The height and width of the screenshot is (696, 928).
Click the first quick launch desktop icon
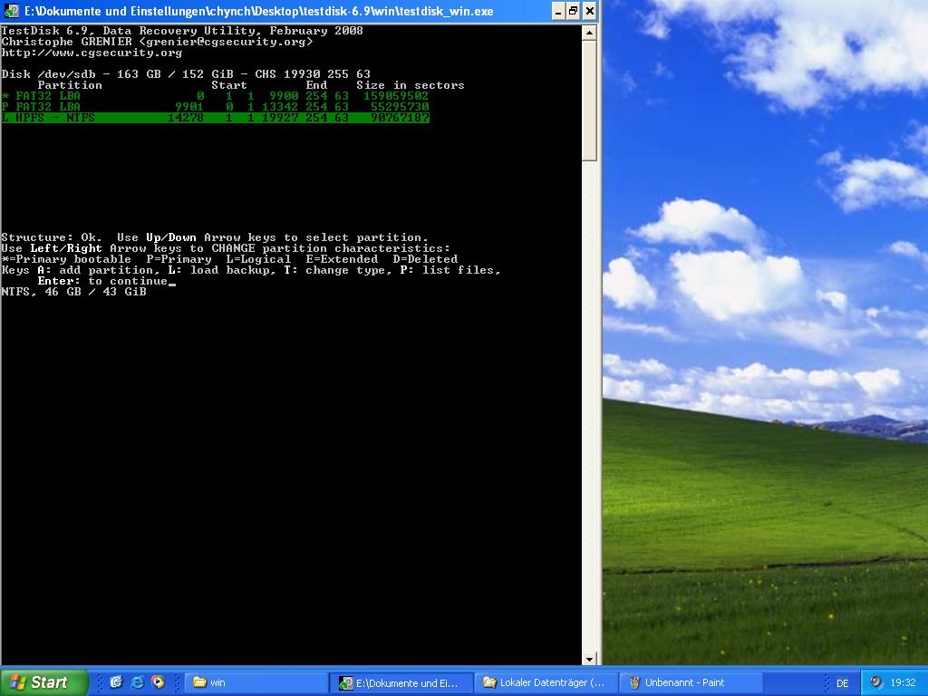point(116,682)
